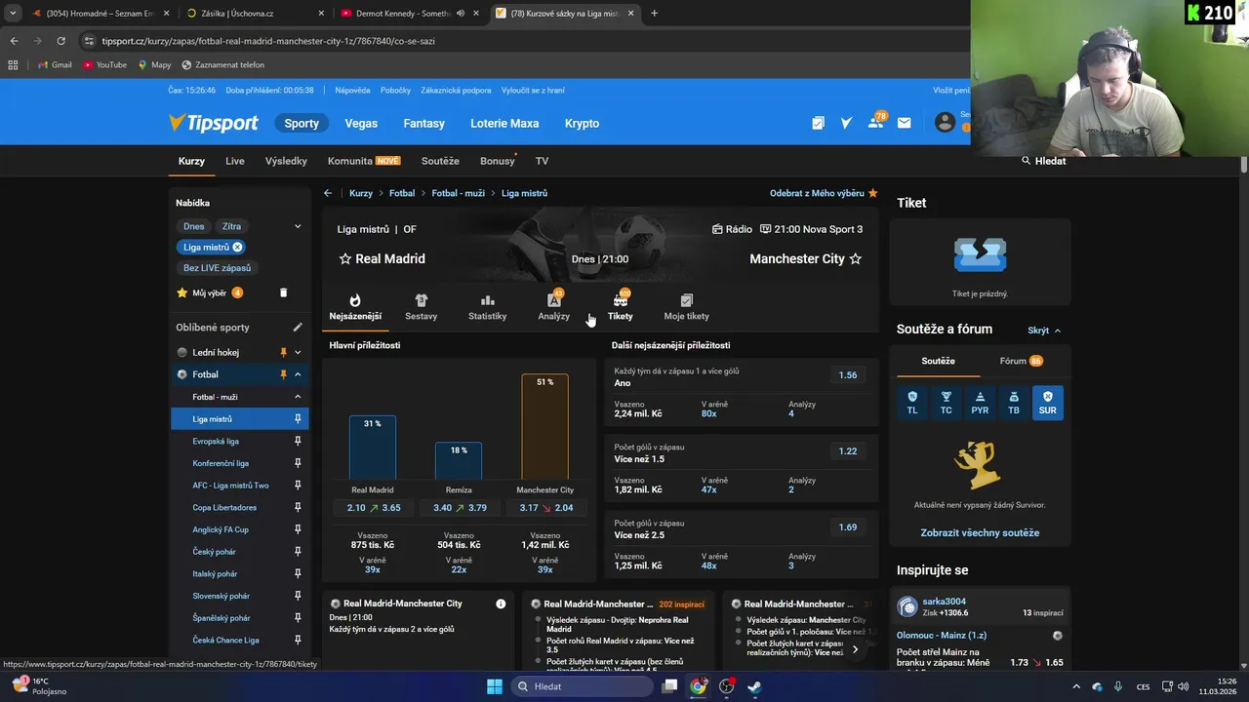Open the messages envelope icon
The height and width of the screenshot is (702, 1249).
[x=904, y=123]
